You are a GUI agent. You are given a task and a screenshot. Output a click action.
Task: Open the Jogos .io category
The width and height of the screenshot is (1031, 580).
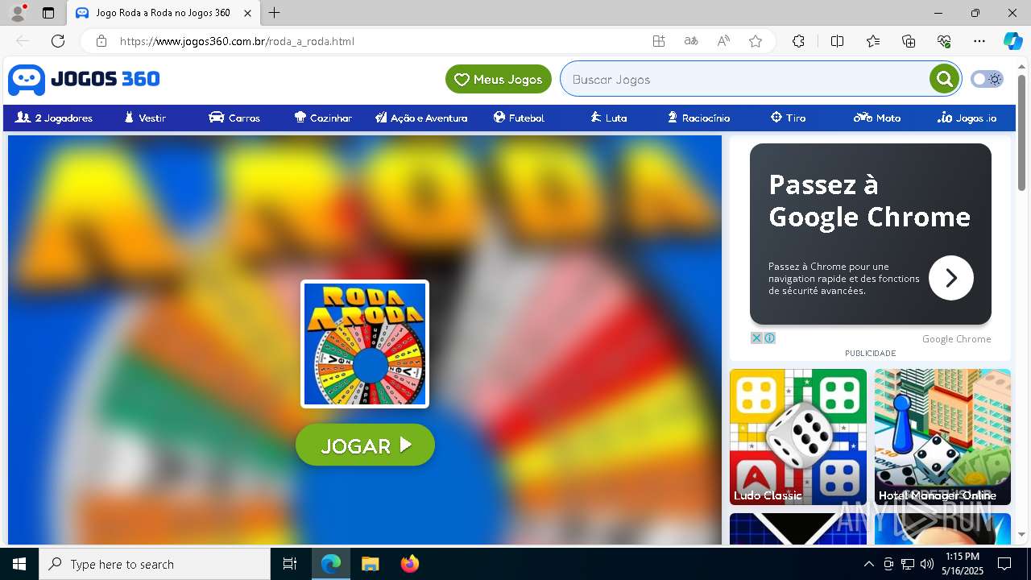pos(967,118)
